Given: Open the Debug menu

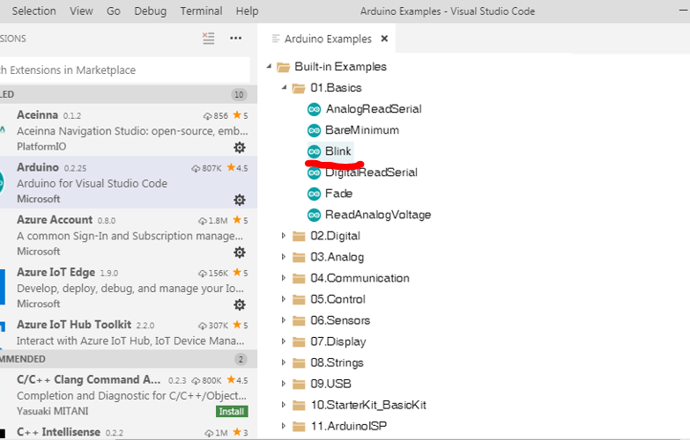Looking at the screenshot, I should (151, 11).
